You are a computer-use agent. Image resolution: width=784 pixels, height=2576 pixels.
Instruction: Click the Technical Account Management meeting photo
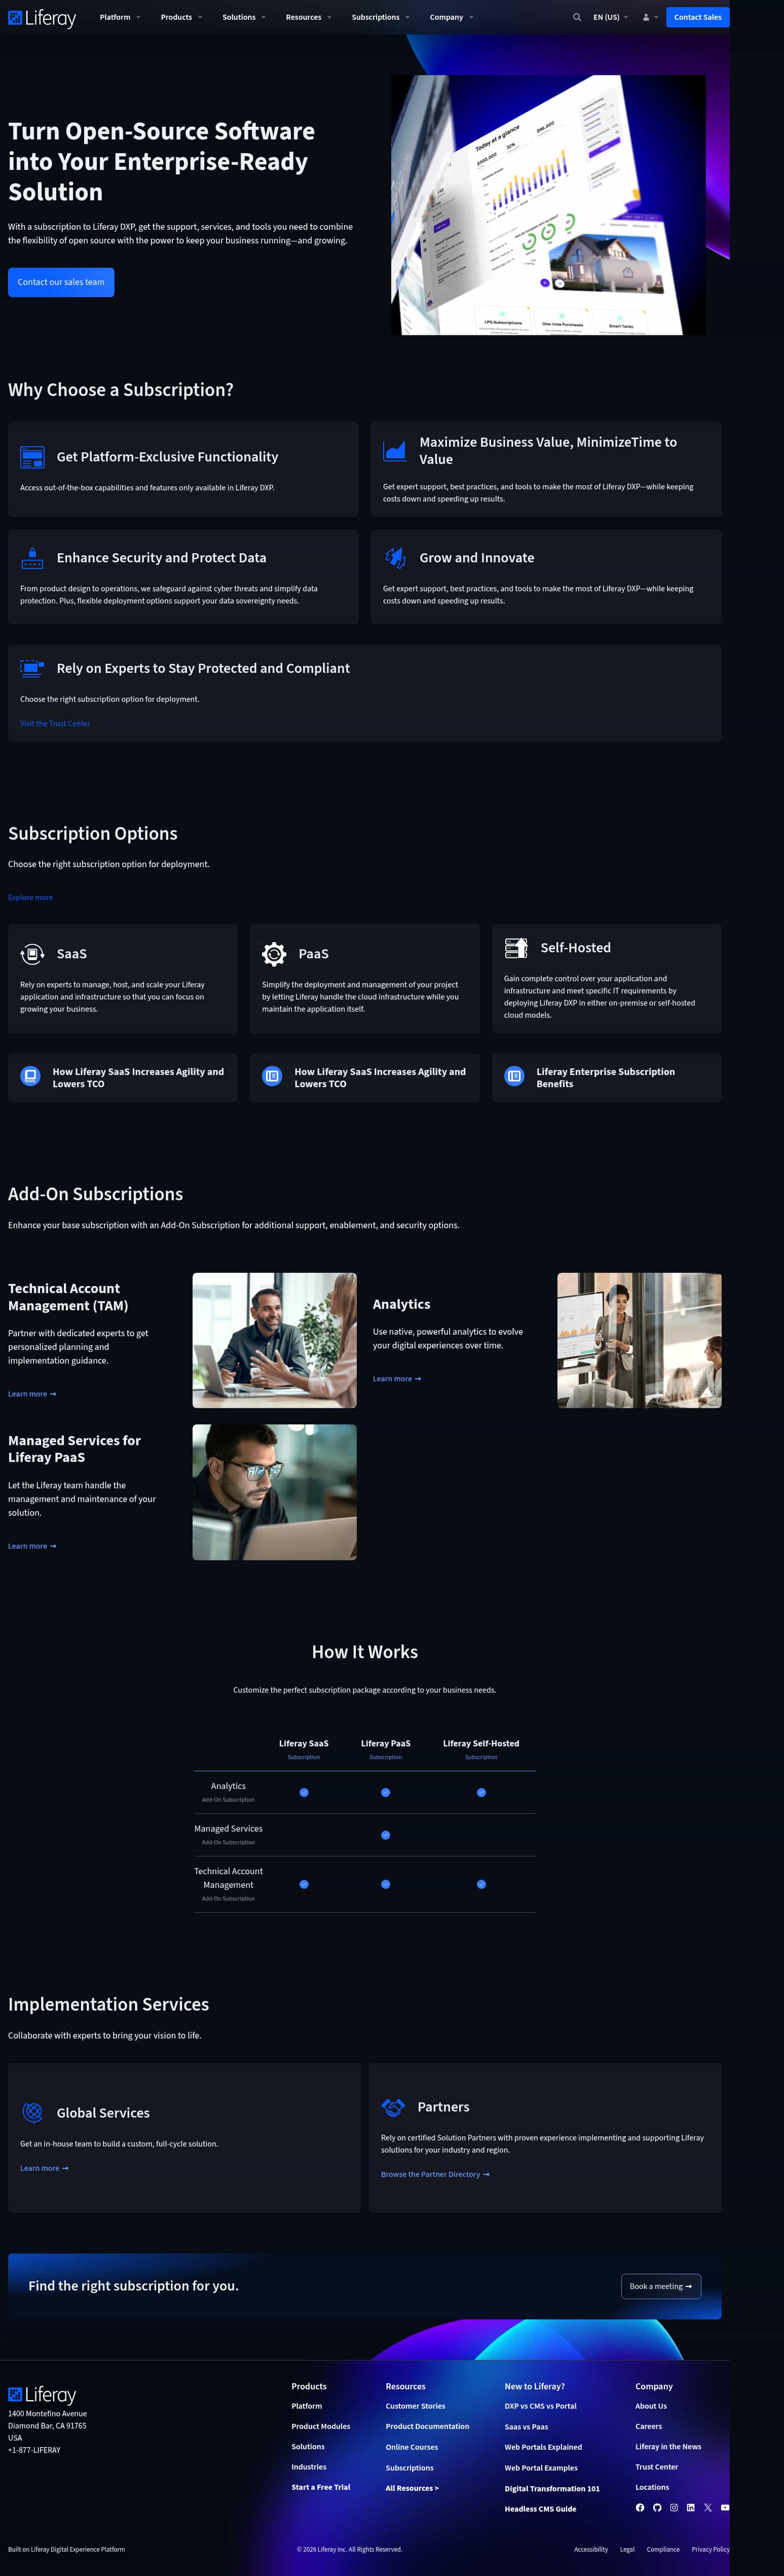click(x=274, y=1340)
